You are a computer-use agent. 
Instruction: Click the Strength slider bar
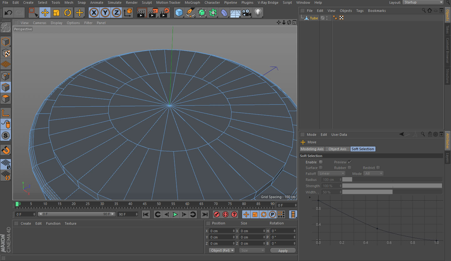[x=392, y=186]
